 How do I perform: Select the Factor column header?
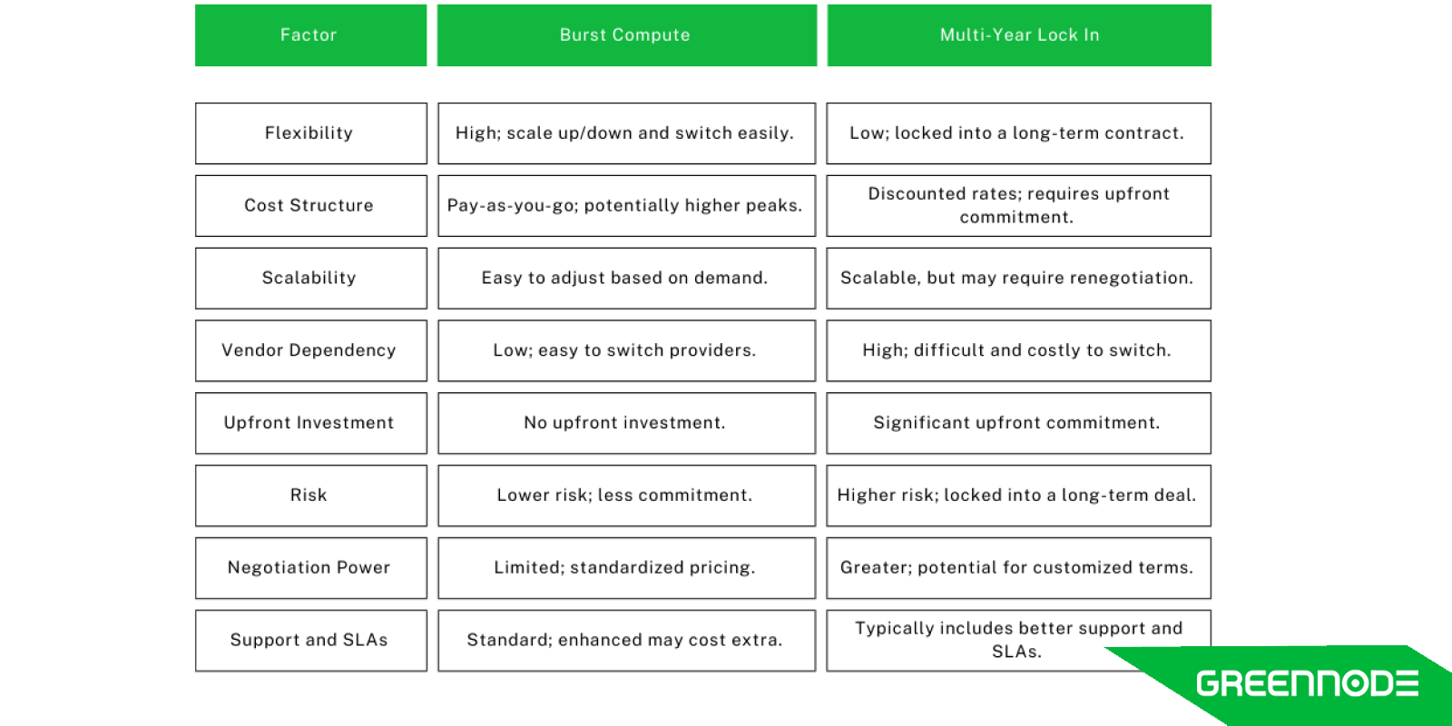pyautogui.click(x=310, y=35)
